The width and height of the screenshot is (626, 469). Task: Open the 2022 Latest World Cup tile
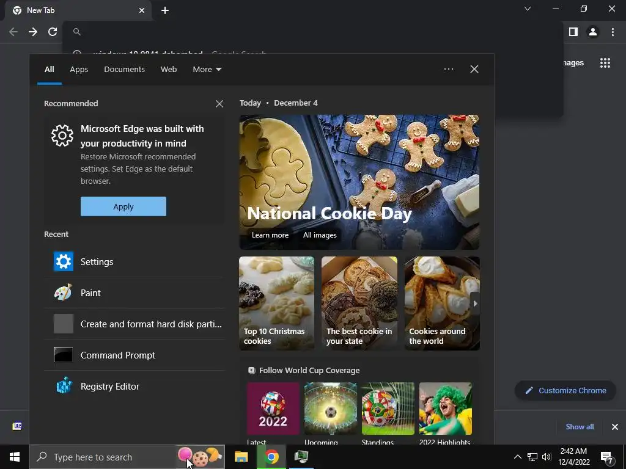(x=273, y=409)
